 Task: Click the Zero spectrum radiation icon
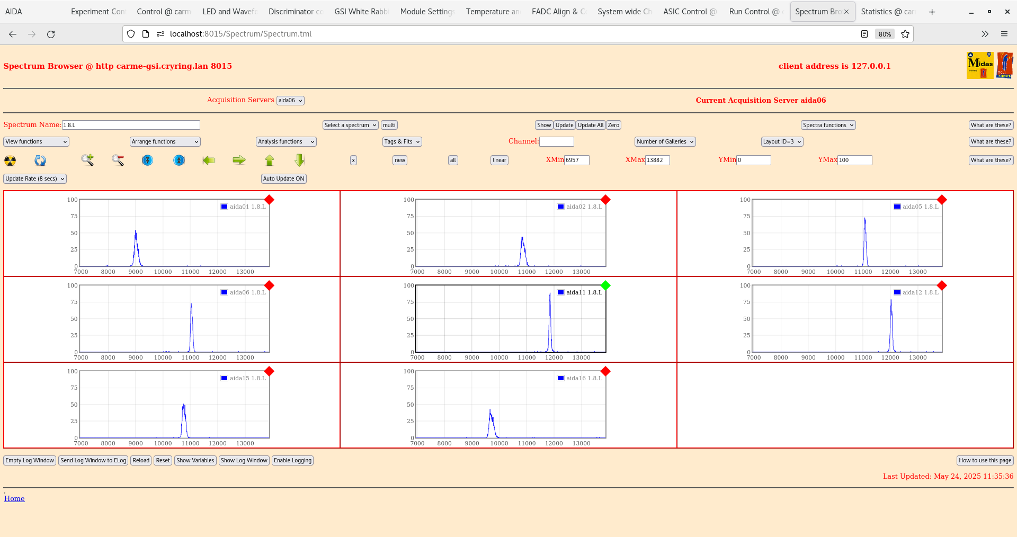[9, 160]
